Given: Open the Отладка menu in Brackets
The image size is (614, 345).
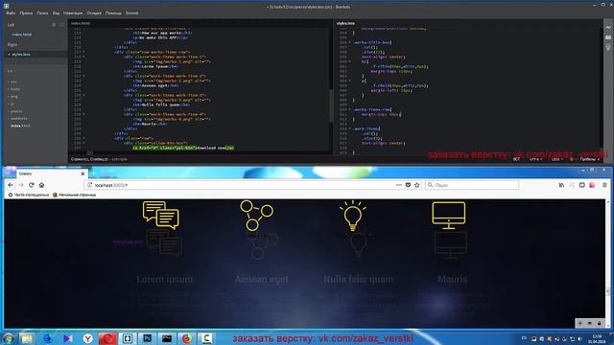Looking at the screenshot, I should click(94, 13).
